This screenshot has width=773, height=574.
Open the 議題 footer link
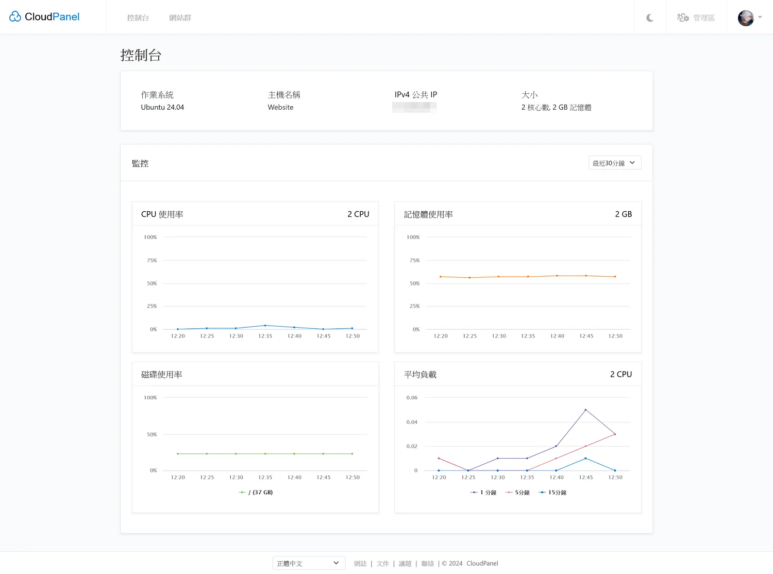pyautogui.click(x=405, y=564)
